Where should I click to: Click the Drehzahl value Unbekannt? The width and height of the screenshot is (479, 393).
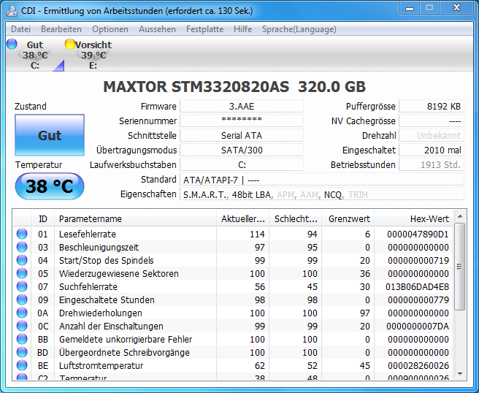(x=432, y=135)
